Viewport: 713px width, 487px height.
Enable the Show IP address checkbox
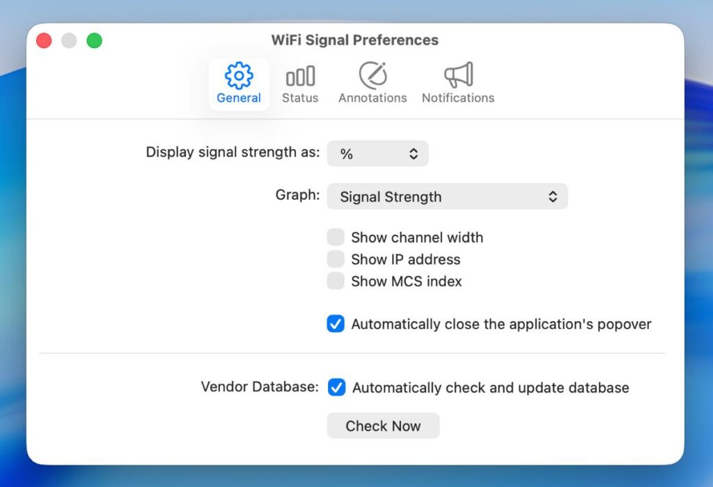336,259
